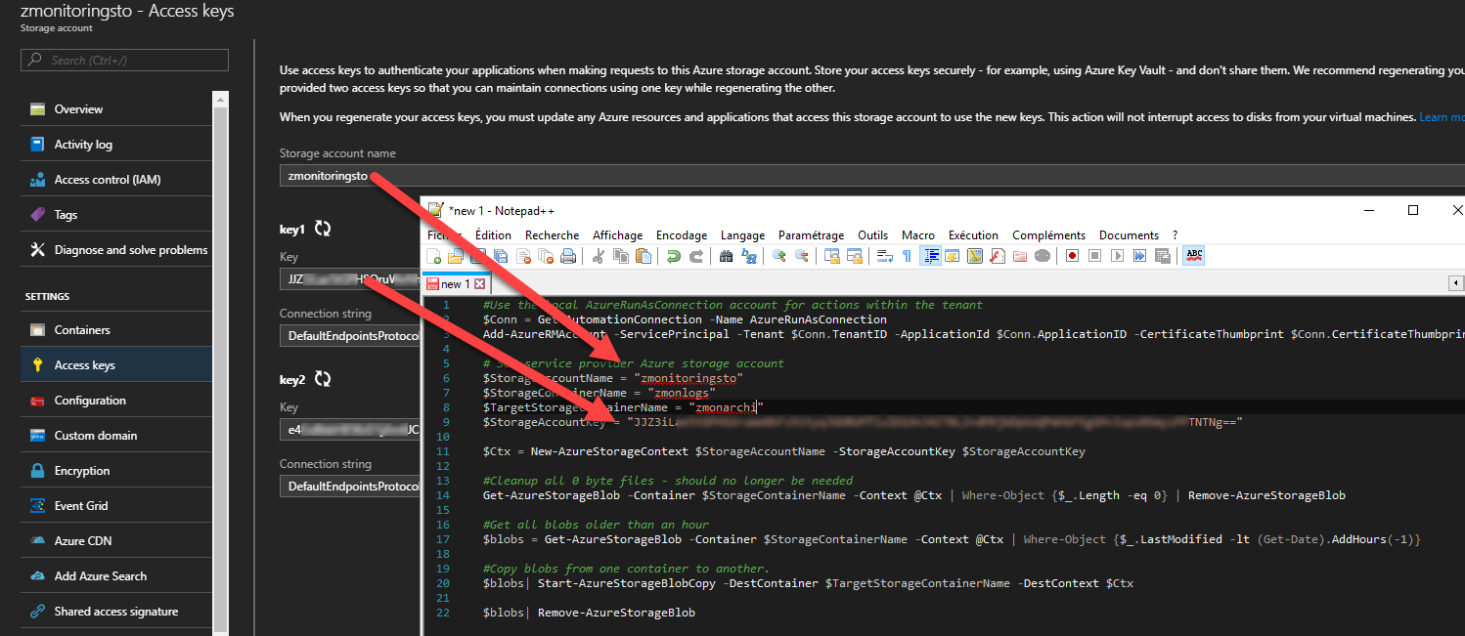The height and width of the screenshot is (636, 1465).
Task: Click the key2 Connection string field
Action: 351,487
